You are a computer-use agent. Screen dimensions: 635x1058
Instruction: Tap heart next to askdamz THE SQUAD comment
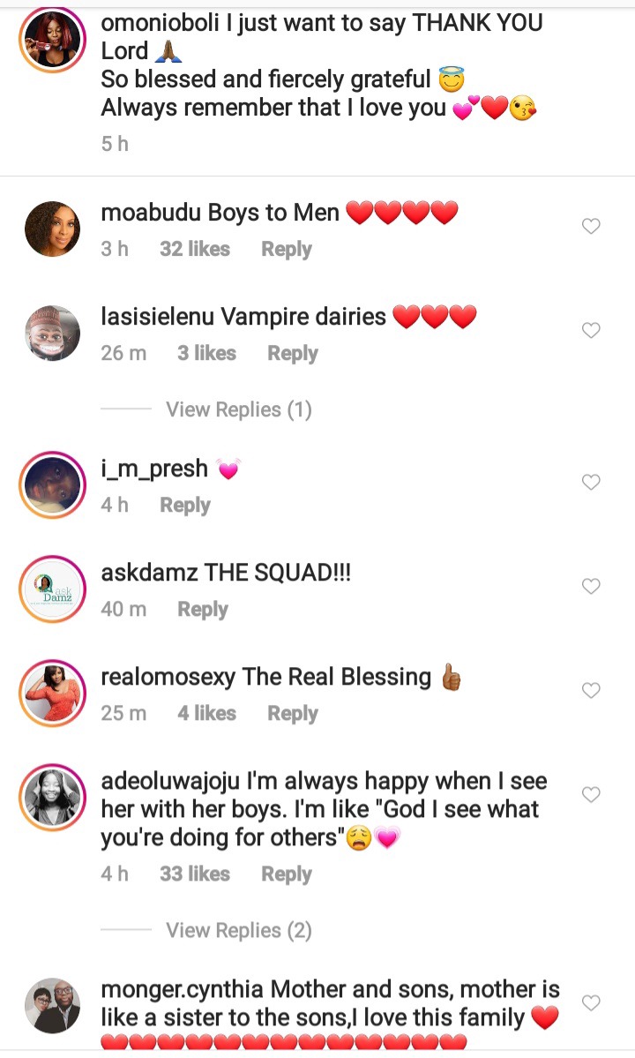591,586
